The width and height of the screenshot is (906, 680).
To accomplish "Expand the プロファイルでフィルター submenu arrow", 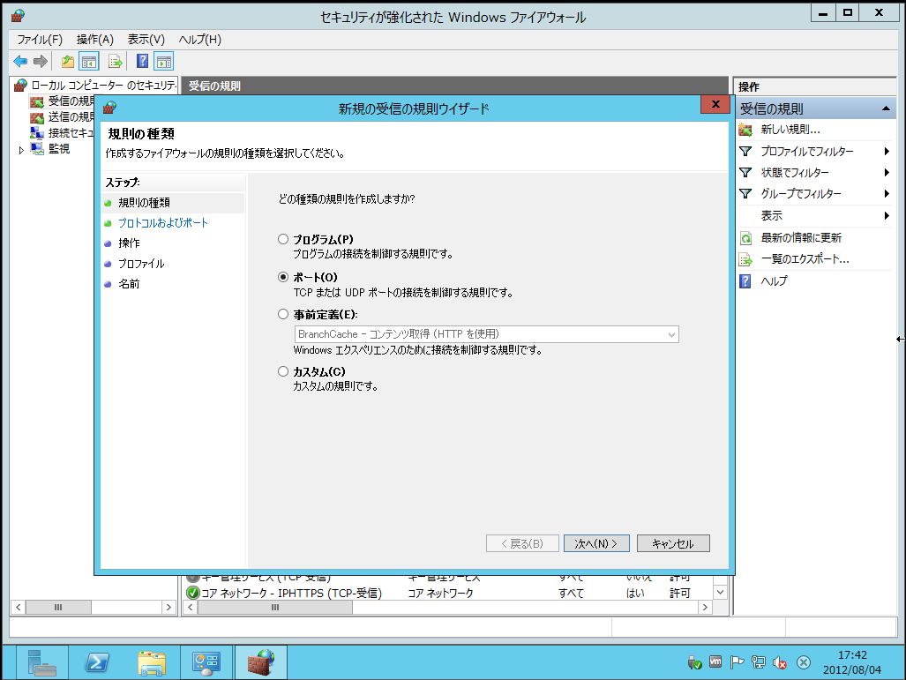I will point(887,151).
